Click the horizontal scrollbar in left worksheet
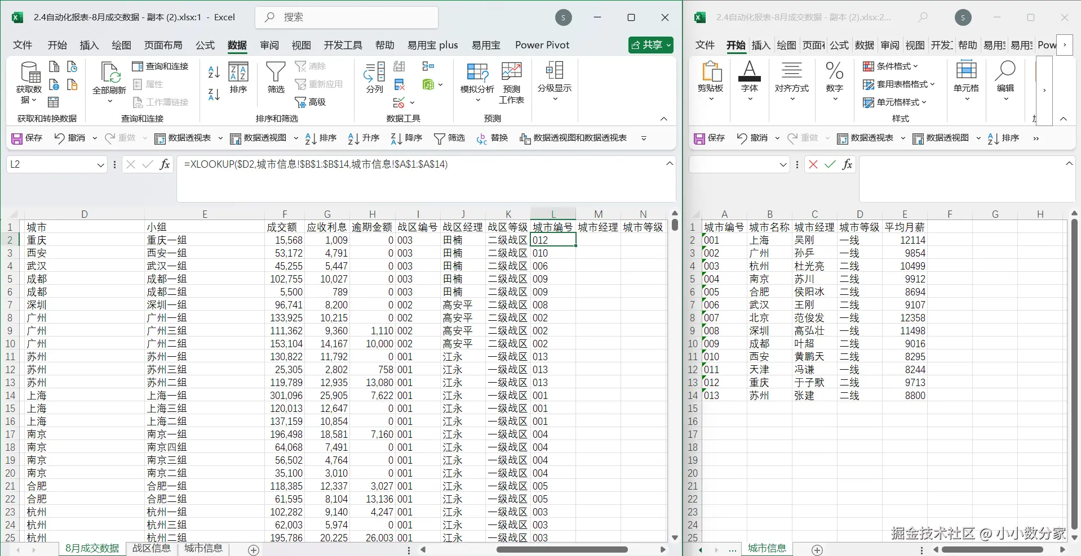Image resolution: width=1081 pixels, height=556 pixels. [x=561, y=550]
